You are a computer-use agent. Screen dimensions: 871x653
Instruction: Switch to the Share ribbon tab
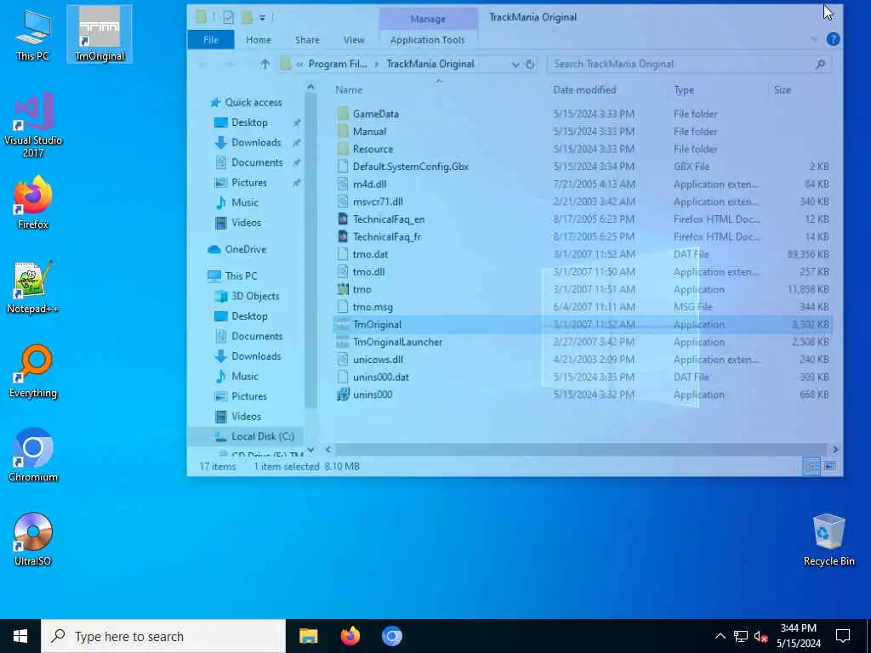(307, 40)
